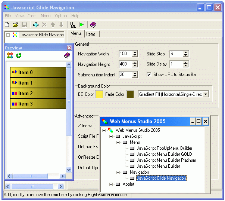This screenshot has height=201, width=225.
Task: Switch to the Items tab
Action: click(91, 34)
